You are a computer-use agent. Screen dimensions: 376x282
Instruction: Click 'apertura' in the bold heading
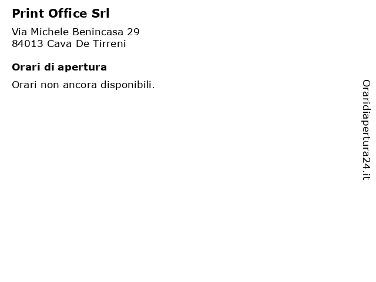[82, 68]
